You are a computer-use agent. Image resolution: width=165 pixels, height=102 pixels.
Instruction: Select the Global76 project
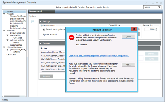(x=14, y=26)
